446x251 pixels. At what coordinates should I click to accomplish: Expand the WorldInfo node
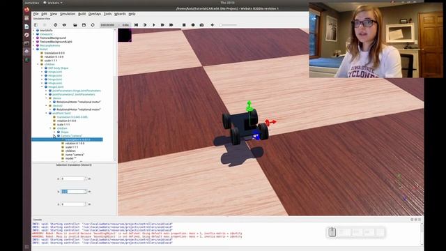pyautogui.click(x=33, y=30)
